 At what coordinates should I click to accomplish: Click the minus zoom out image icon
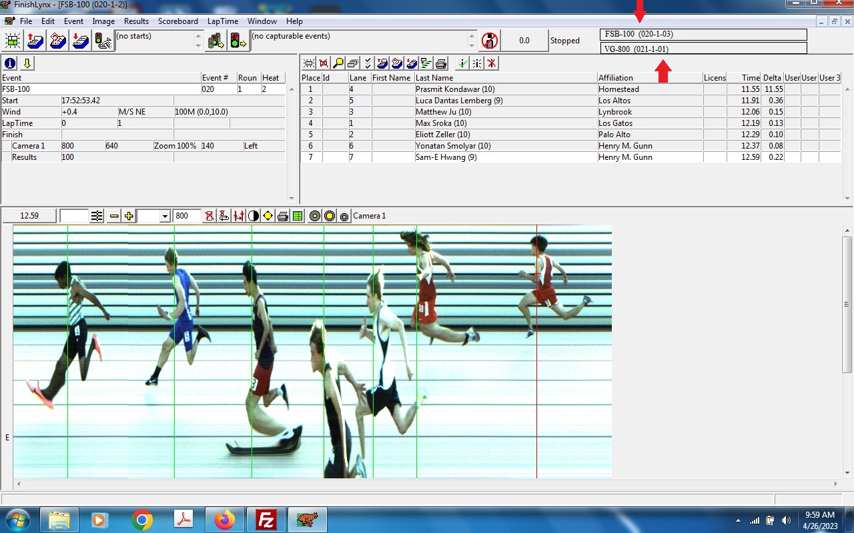114,216
